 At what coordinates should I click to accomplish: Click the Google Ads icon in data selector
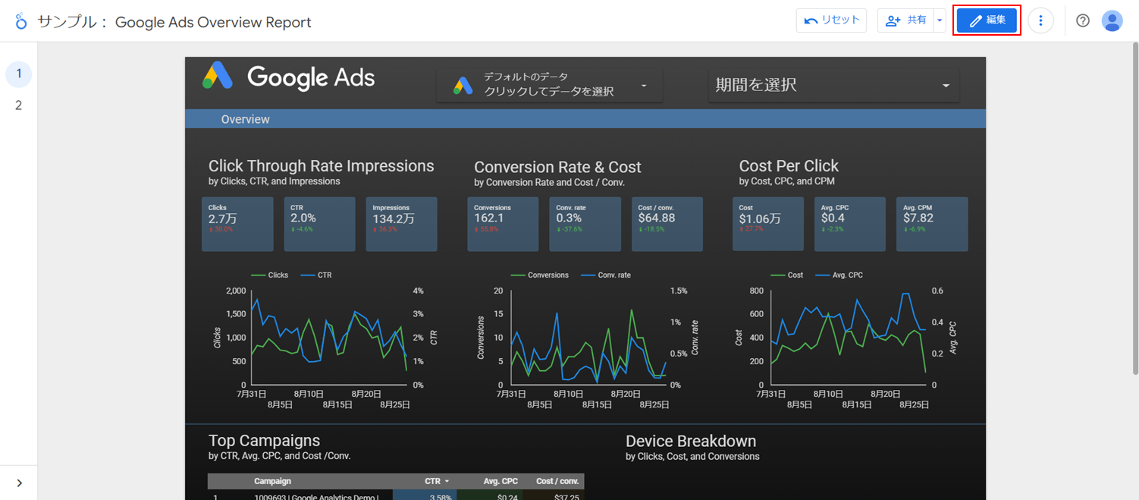point(463,85)
